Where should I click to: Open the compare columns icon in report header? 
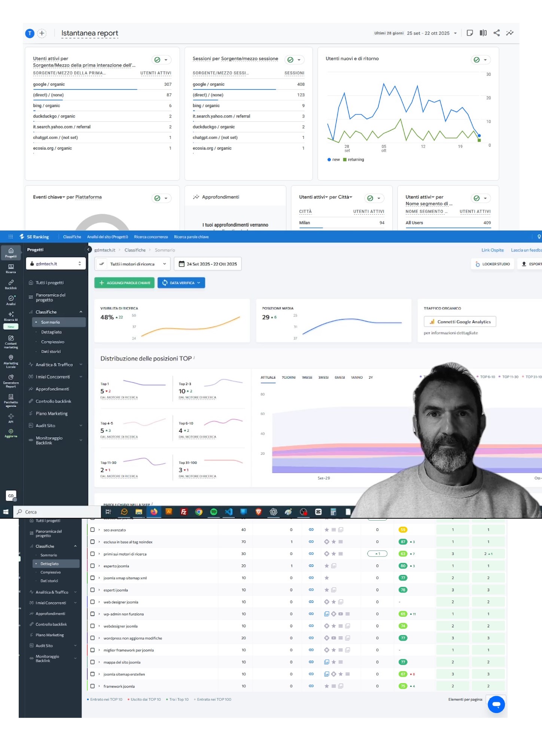pyautogui.click(x=483, y=33)
